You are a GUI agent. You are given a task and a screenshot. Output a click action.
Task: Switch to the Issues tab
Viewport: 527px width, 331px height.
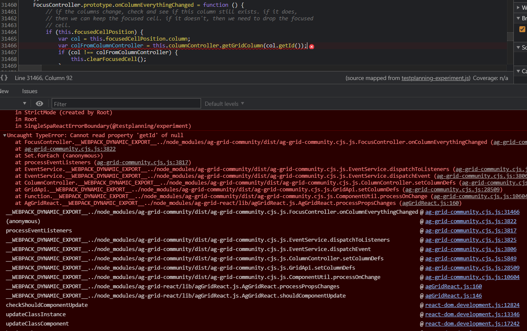tap(30, 91)
